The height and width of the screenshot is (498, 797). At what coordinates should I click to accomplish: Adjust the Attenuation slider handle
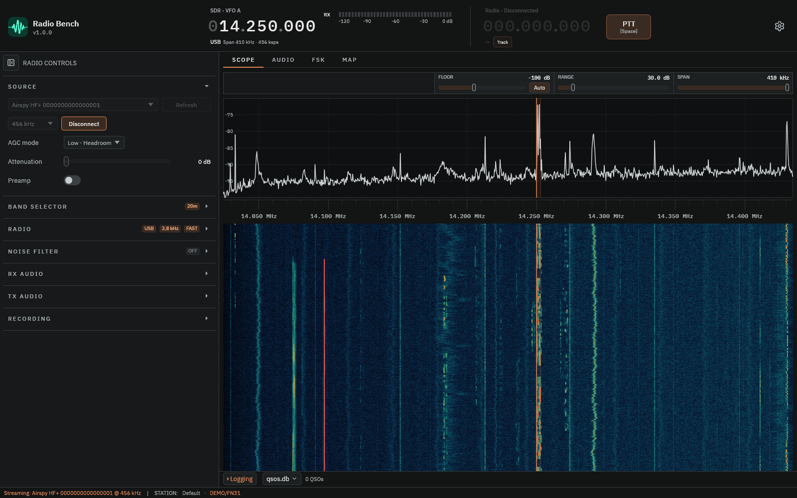[66, 161]
